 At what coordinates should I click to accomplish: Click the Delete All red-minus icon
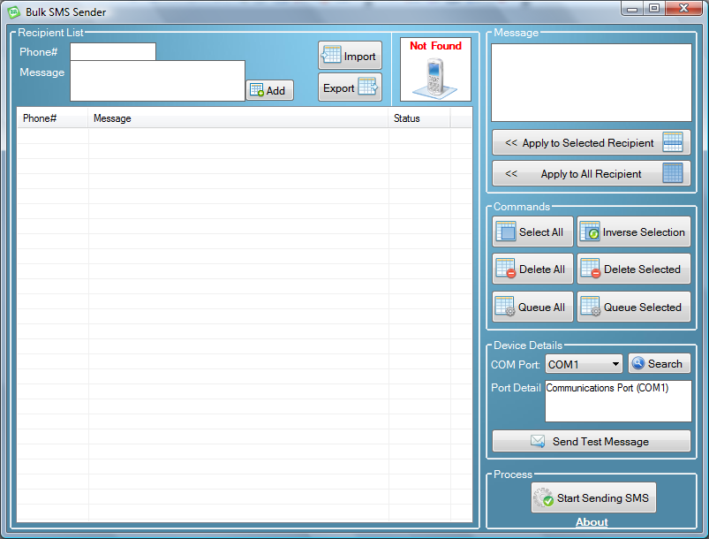pos(506,268)
